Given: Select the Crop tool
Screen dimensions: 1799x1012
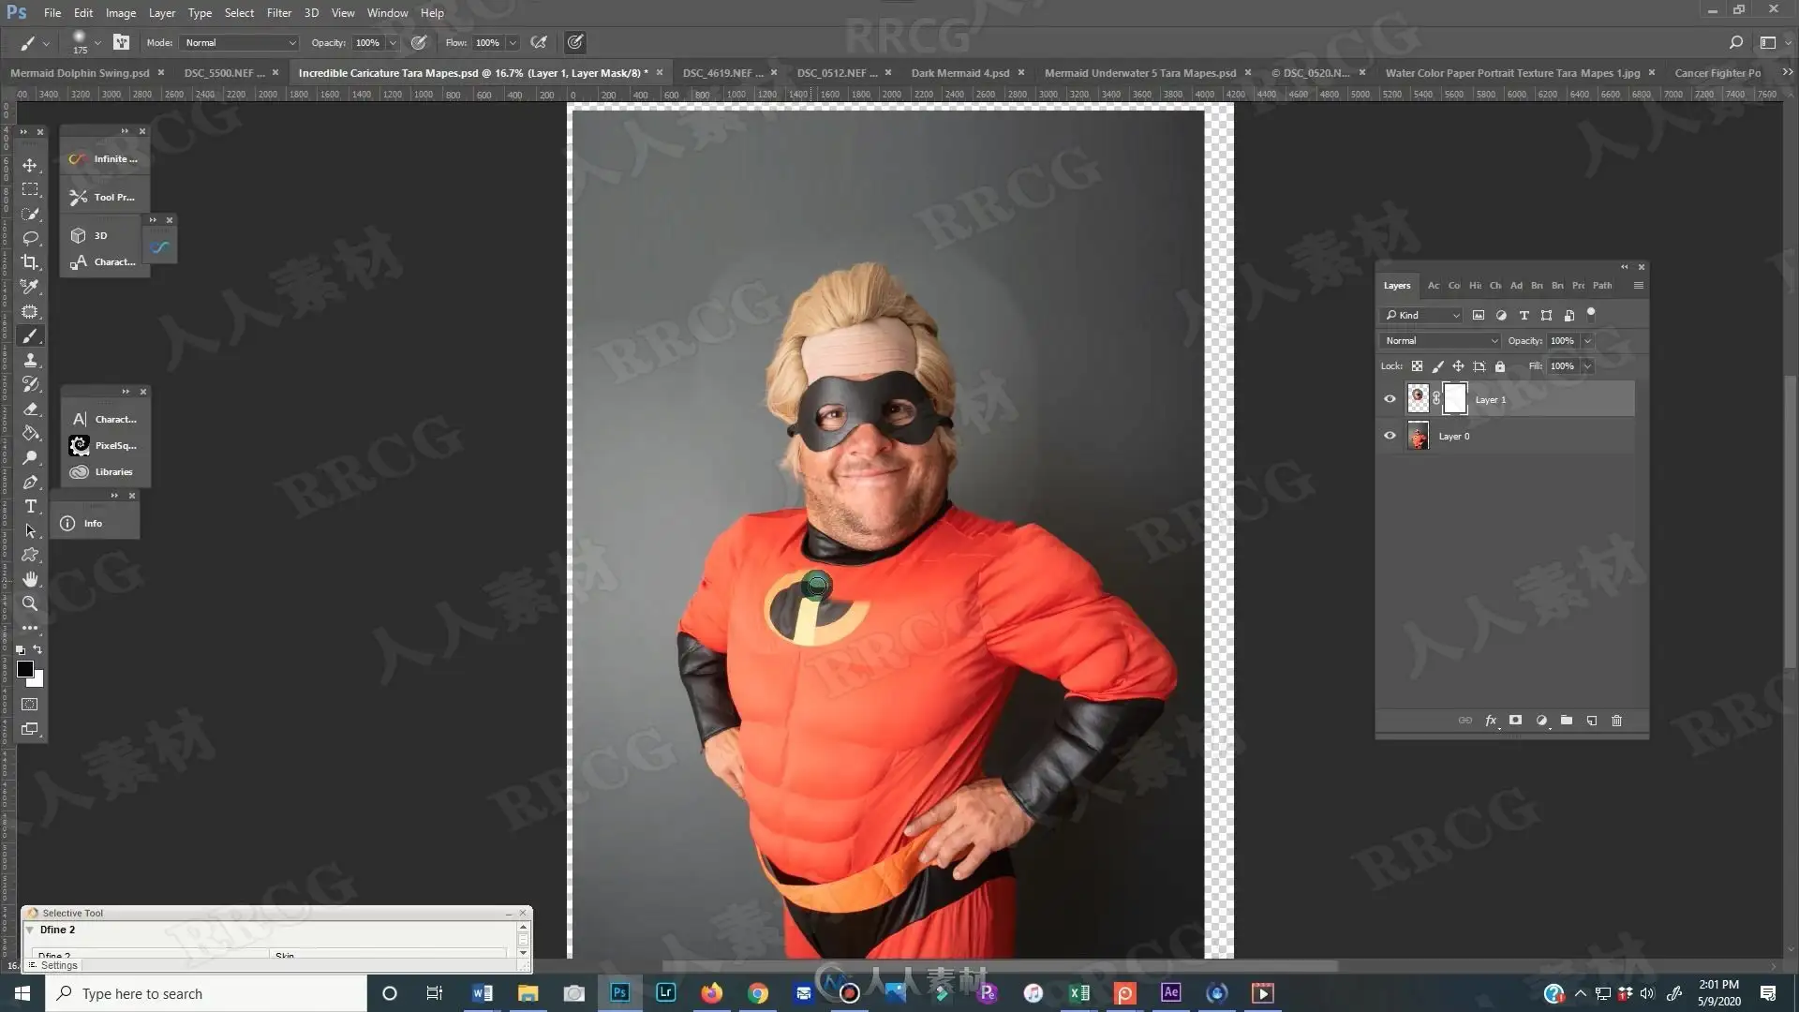Looking at the screenshot, I should (30, 262).
